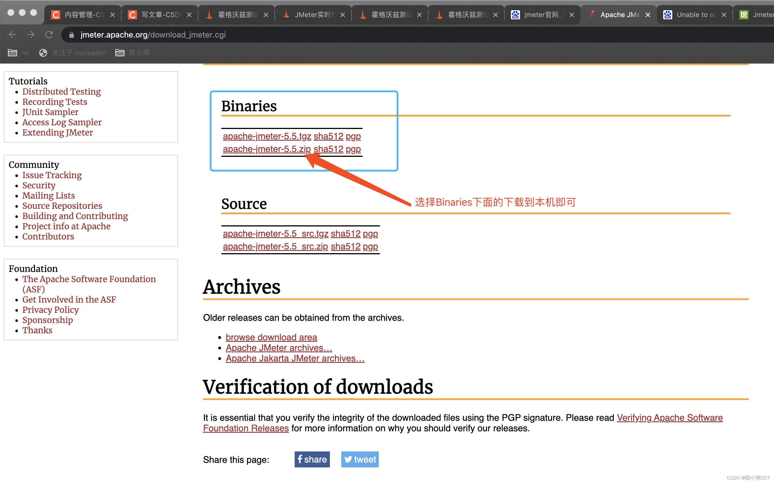This screenshot has height=483, width=774.
Task: Open Contributors link
Action: 48,236
